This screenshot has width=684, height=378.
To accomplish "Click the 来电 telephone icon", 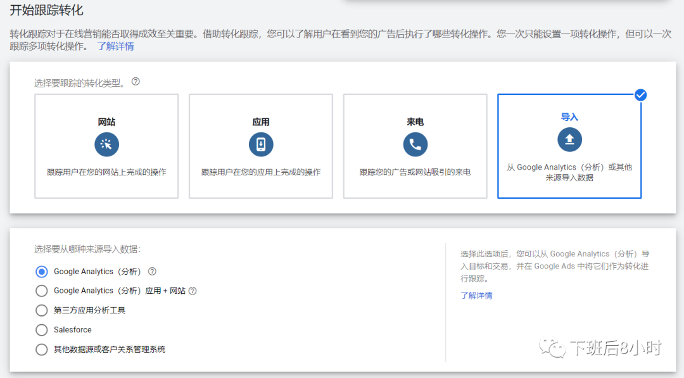I will click(x=415, y=144).
